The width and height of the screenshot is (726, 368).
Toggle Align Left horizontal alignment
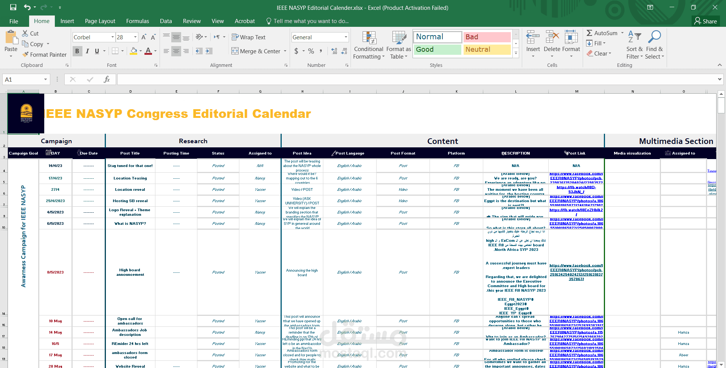(x=166, y=51)
